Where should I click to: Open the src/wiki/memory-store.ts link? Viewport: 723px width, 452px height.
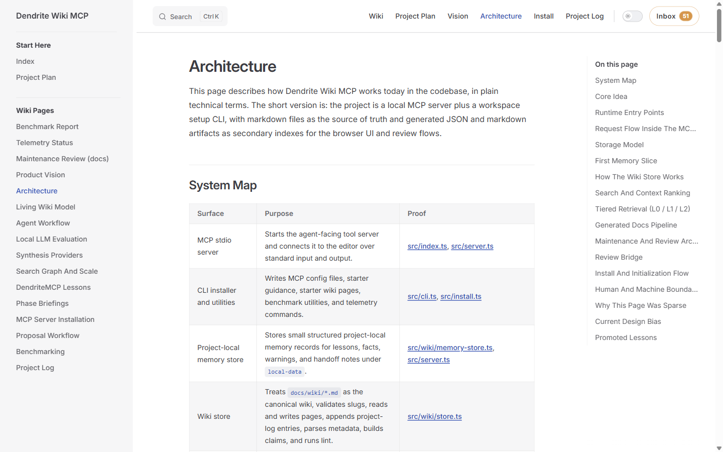click(450, 348)
